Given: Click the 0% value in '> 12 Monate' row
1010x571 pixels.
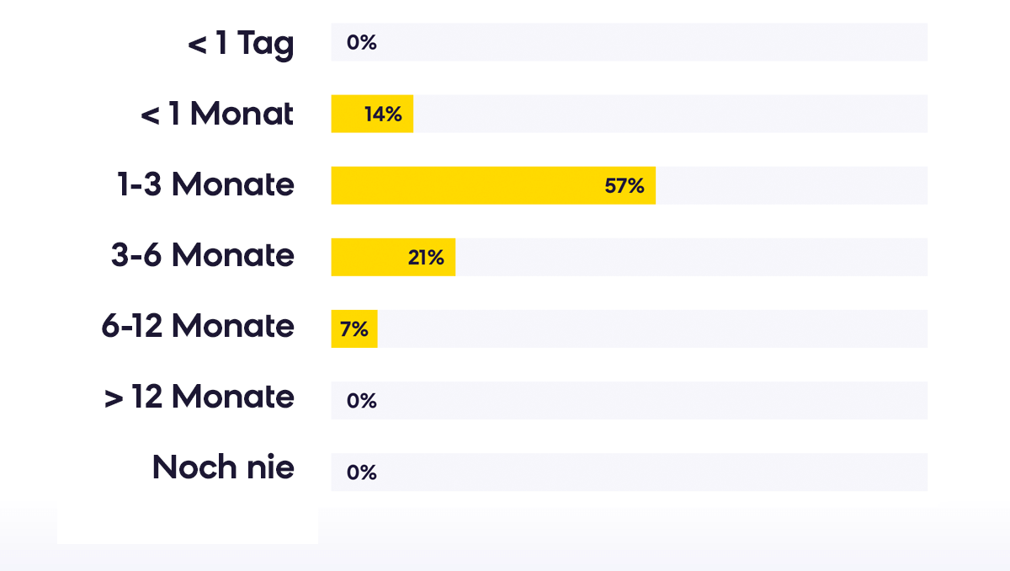Looking at the screenshot, I should coord(362,401).
